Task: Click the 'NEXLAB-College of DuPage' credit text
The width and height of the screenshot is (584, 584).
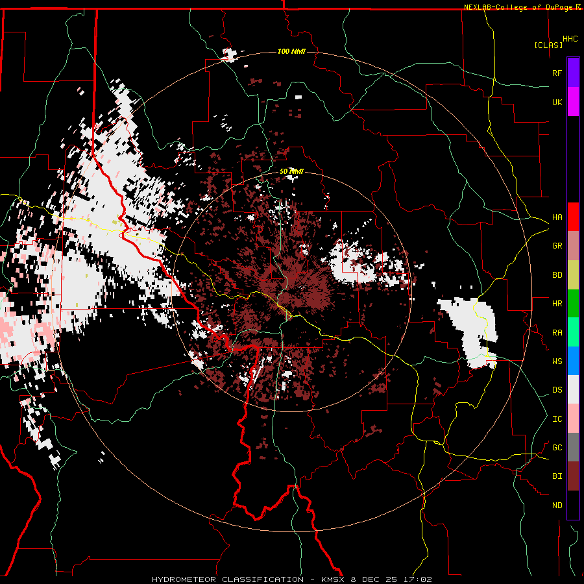Action: (x=518, y=7)
